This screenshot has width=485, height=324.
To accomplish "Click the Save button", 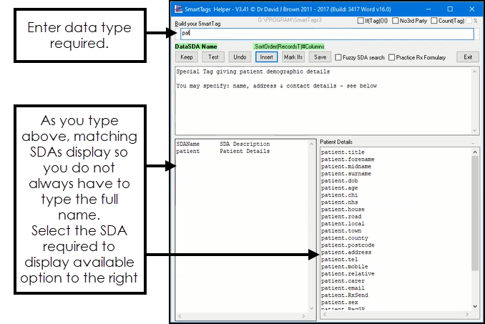I will 320,57.
